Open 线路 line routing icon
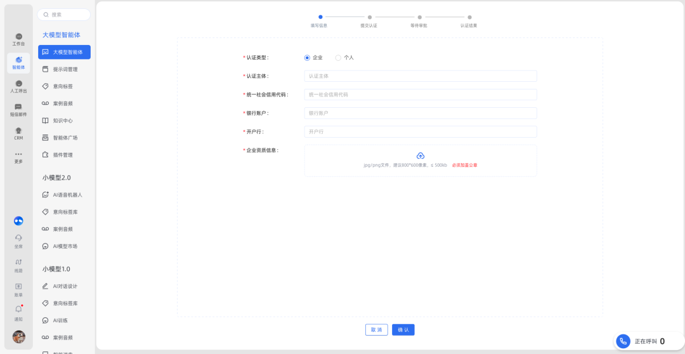685x354 pixels. pos(18,262)
